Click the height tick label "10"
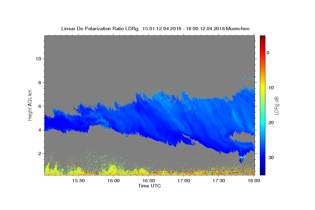 [38, 59]
